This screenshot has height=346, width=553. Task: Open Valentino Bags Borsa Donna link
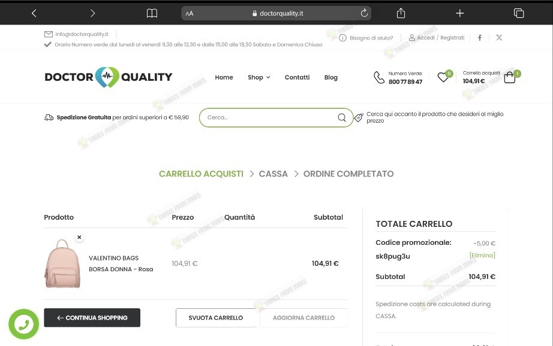(x=121, y=263)
